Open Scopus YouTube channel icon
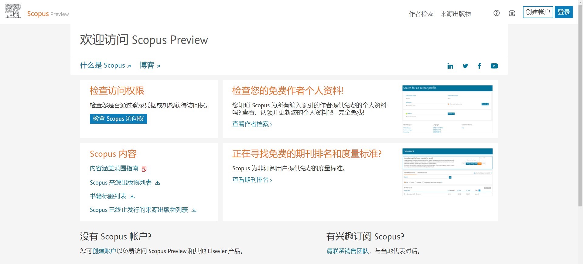Viewport: 583px width, 264px height. [494, 66]
